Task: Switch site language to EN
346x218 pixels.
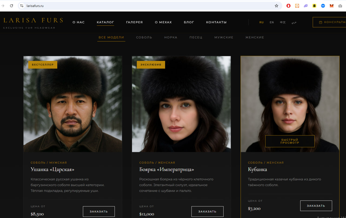Action: point(272,22)
